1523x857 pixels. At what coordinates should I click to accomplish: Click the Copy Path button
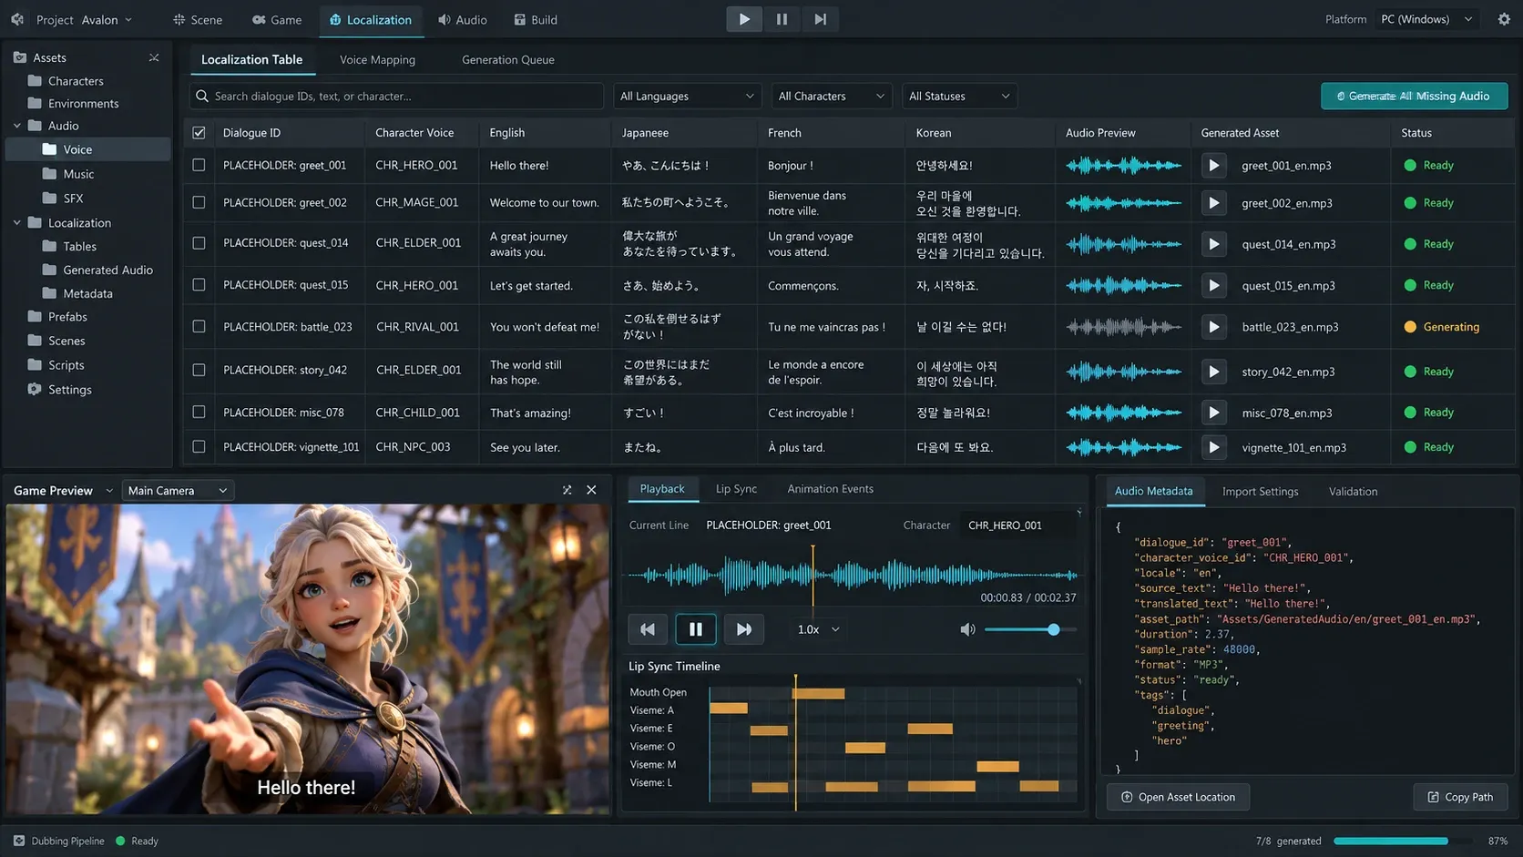[1460, 797]
